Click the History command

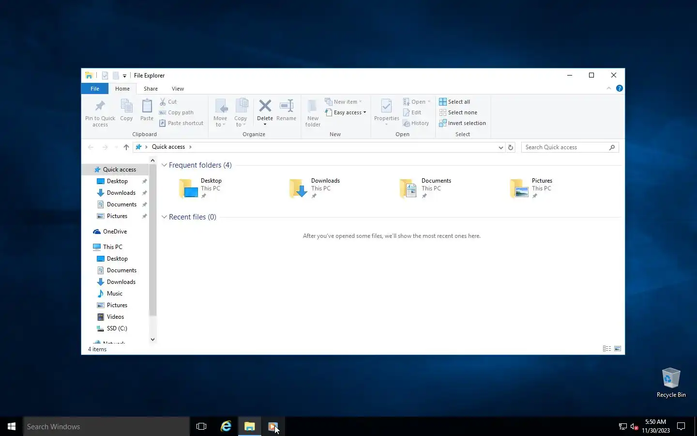tap(416, 123)
